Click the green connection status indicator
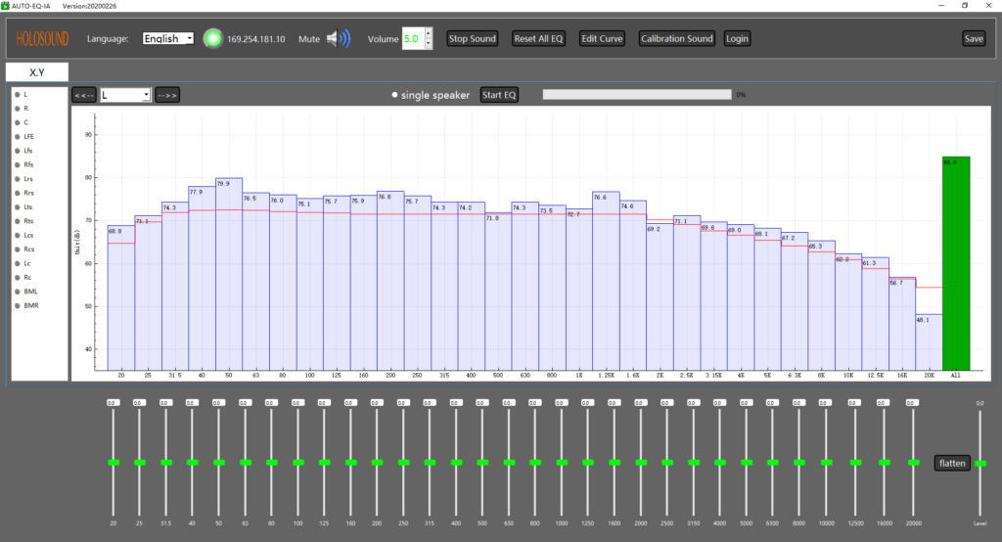 click(x=212, y=39)
